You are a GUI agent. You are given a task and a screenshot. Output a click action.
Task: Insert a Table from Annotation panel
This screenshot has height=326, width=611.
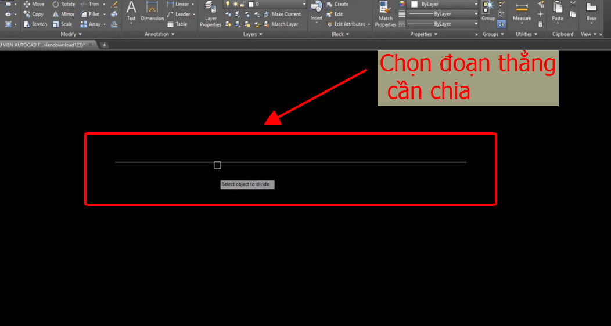point(177,24)
